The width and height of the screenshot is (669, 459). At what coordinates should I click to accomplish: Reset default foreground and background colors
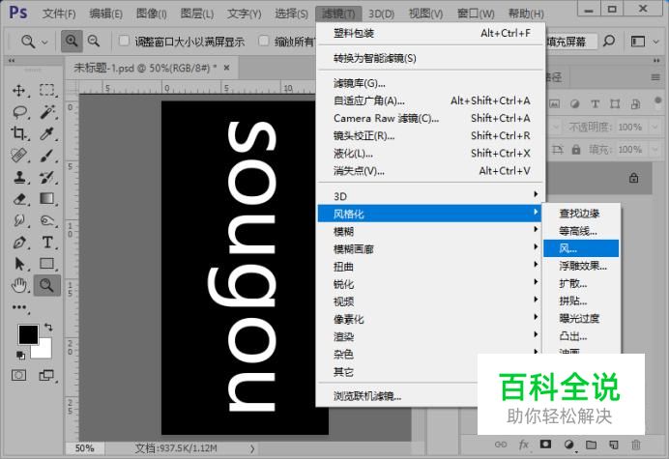pos(20,355)
